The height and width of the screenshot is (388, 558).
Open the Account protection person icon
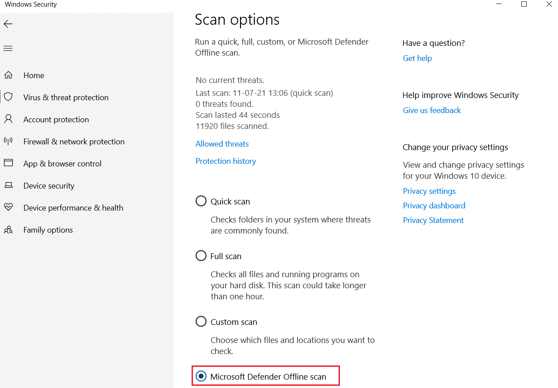tap(8, 119)
